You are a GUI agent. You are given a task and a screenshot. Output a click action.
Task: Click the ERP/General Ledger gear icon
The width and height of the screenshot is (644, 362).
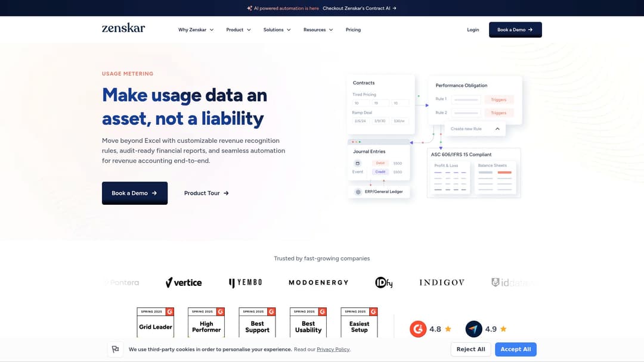[358, 192]
